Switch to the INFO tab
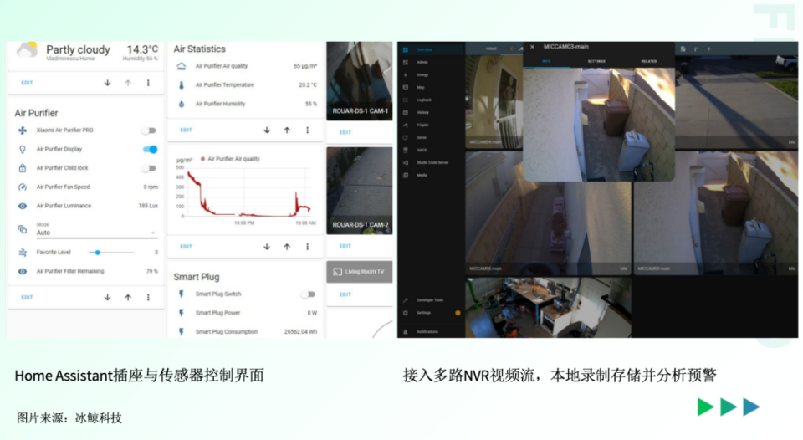Viewport: 803px width, 440px height. (546, 61)
